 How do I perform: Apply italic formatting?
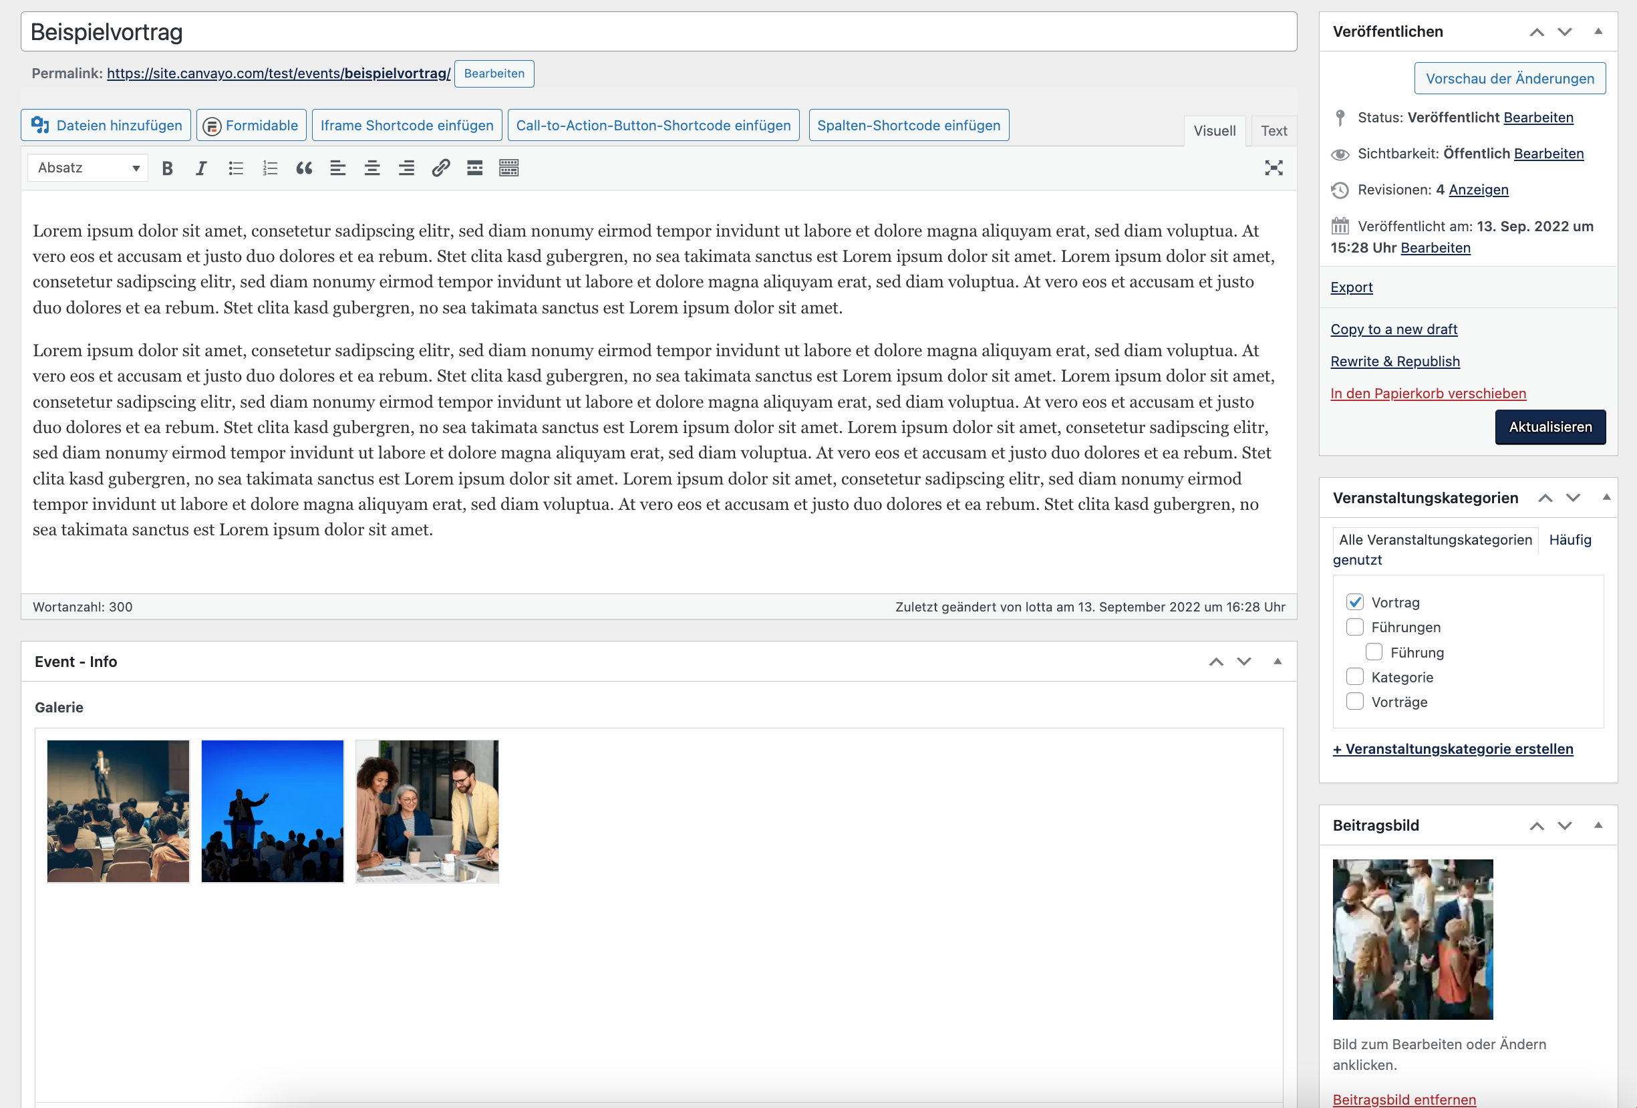202,168
